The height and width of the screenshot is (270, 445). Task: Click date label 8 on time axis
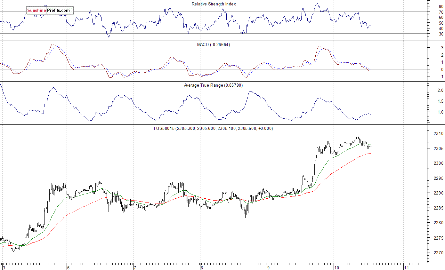pyautogui.click(x=201, y=267)
